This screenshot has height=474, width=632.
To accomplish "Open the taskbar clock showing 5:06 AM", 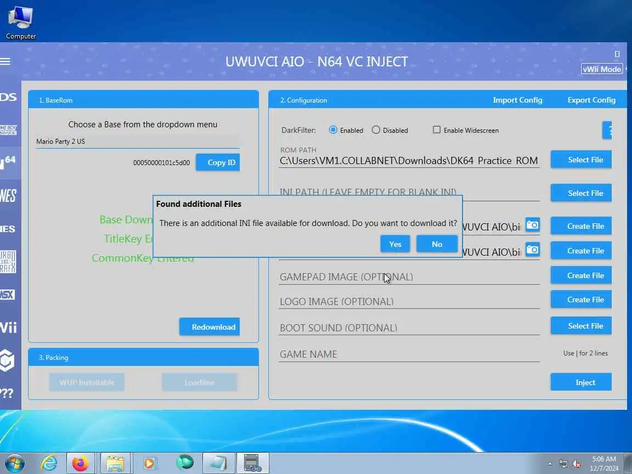I will (604, 464).
